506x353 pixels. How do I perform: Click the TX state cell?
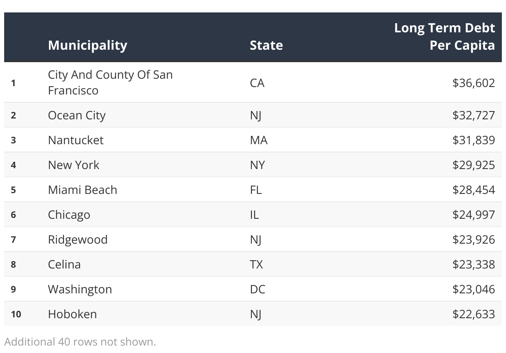256,264
